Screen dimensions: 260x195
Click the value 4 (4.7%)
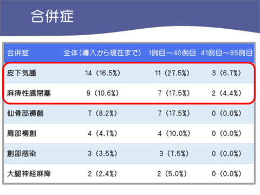102,134
